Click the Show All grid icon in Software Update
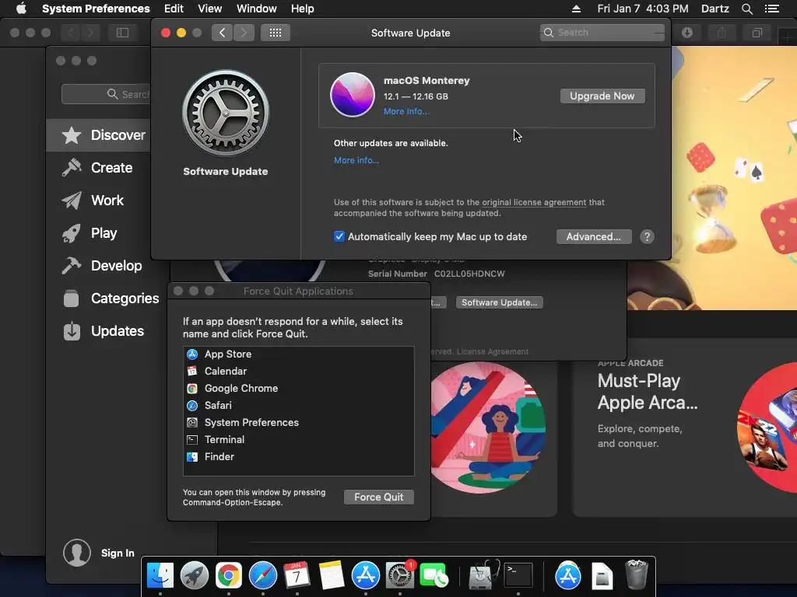This screenshot has width=797, height=597. [276, 33]
